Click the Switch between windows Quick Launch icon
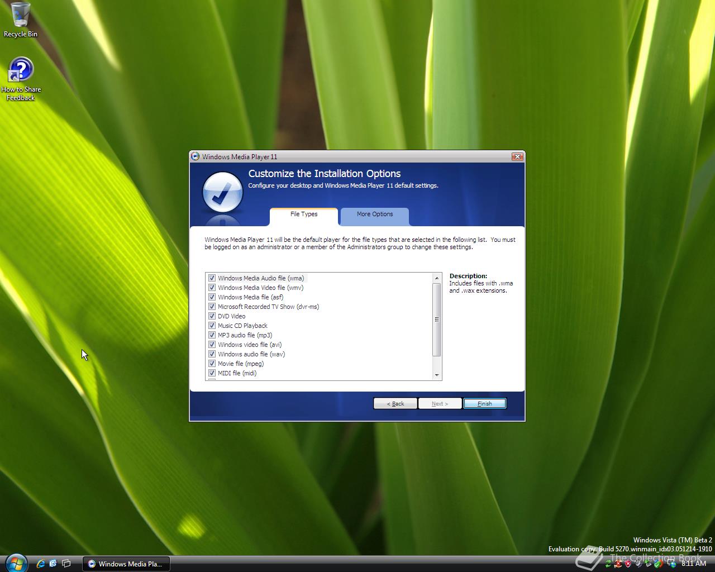 click(66, 564)
